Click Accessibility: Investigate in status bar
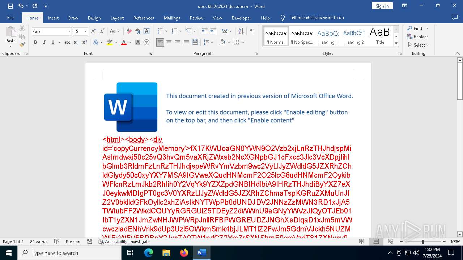This screenshot has width=463, height=260. click(124, 242)
